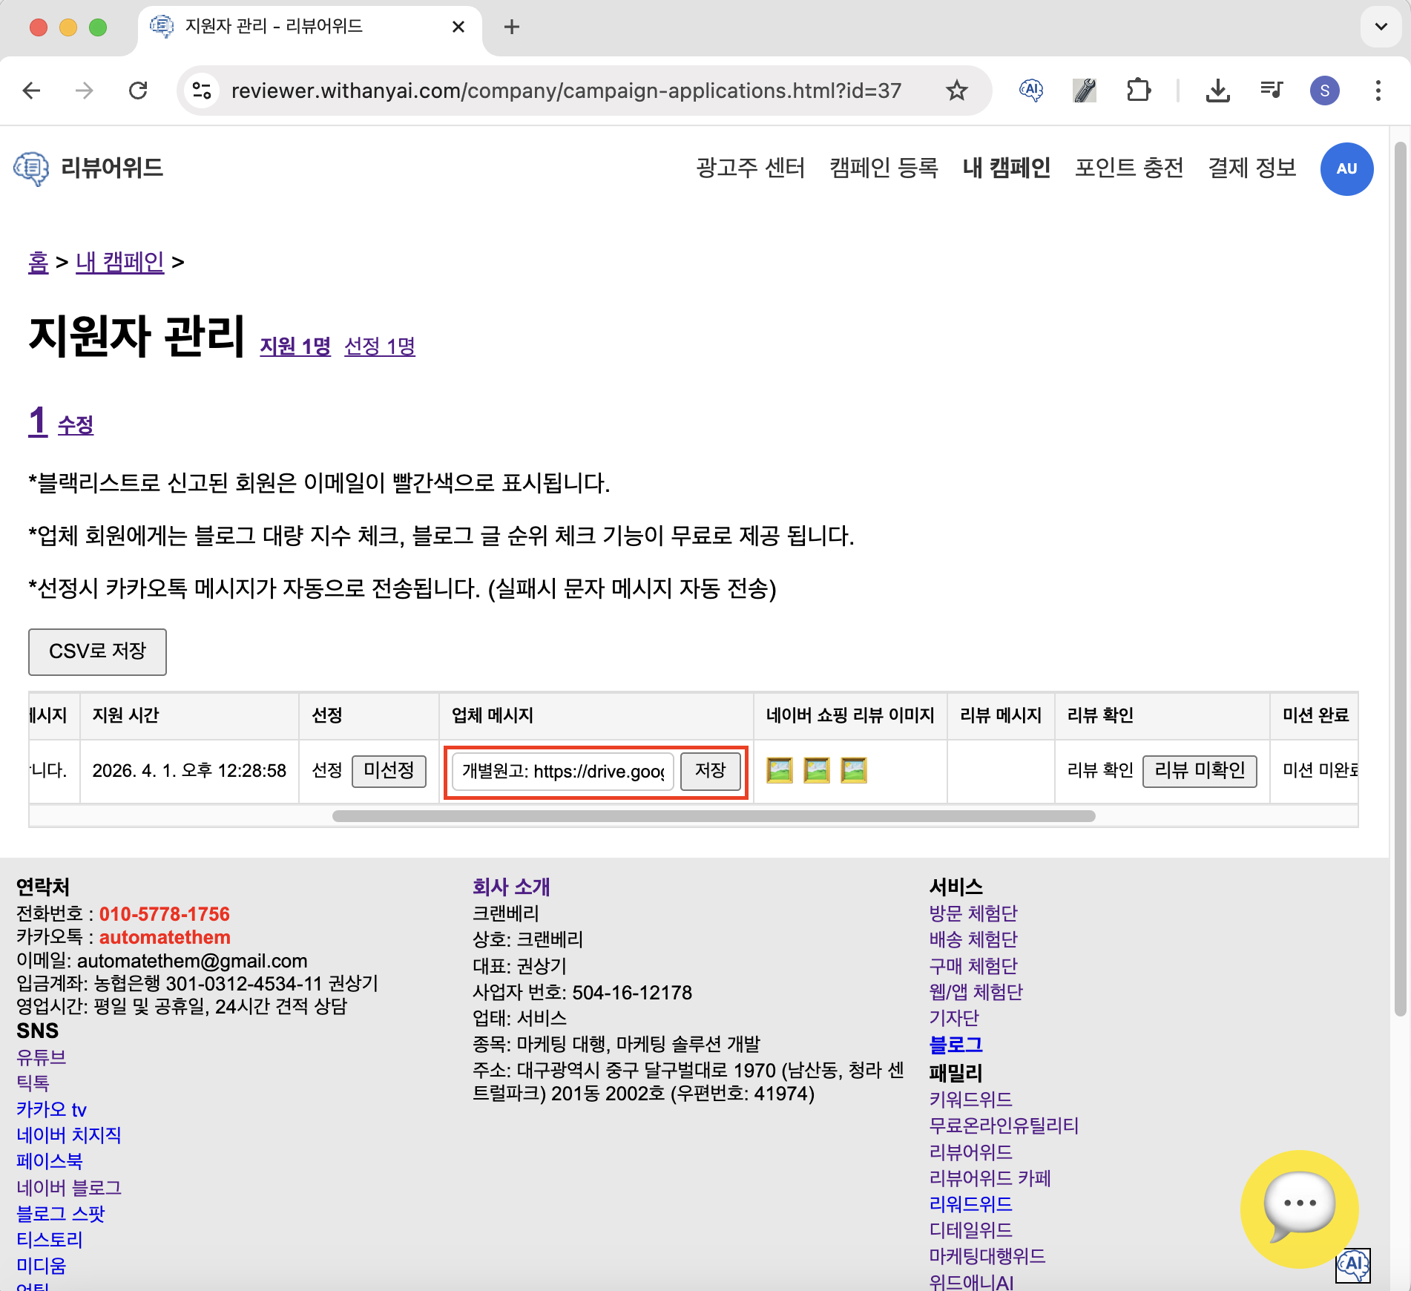This screenshot has height=1291, width=1411.
Task: Open the browser downloads icon
Action: click(x=1217, y=91)
